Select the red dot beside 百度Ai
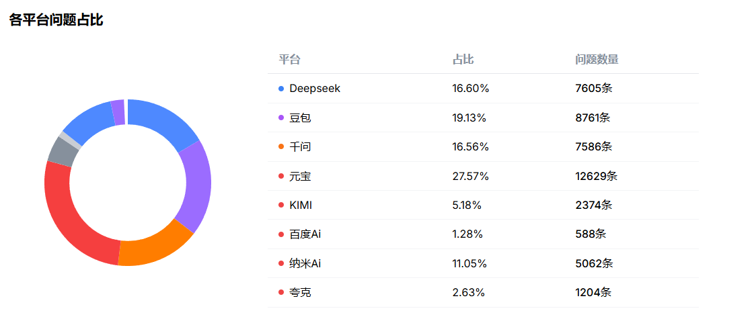 [x=280, y=234]
